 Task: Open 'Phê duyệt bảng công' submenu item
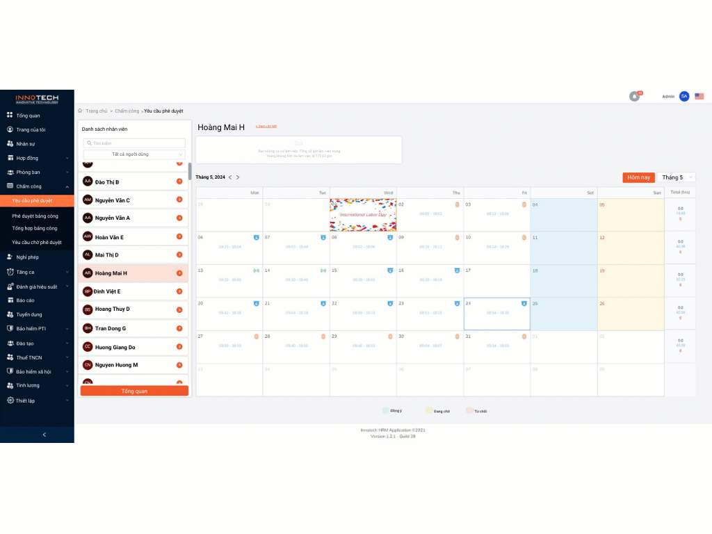[x=35, y=216]
